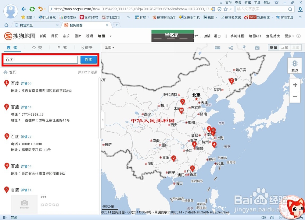Screen dimensions: 305x220
Task: Click map marker number 7
Action: click(231, 81)
